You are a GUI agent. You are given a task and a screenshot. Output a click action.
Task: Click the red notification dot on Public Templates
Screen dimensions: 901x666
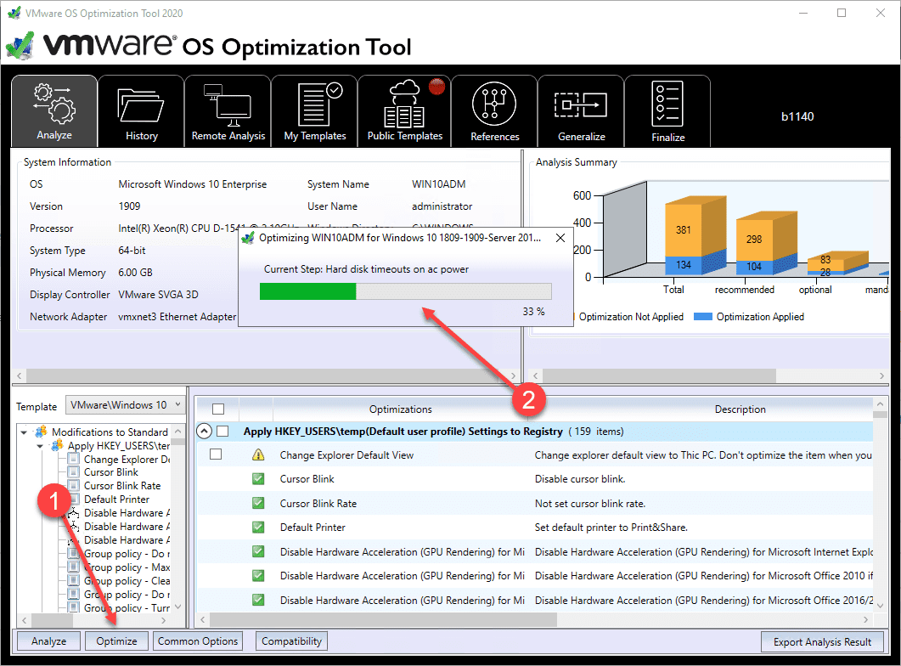coord(436,86)
